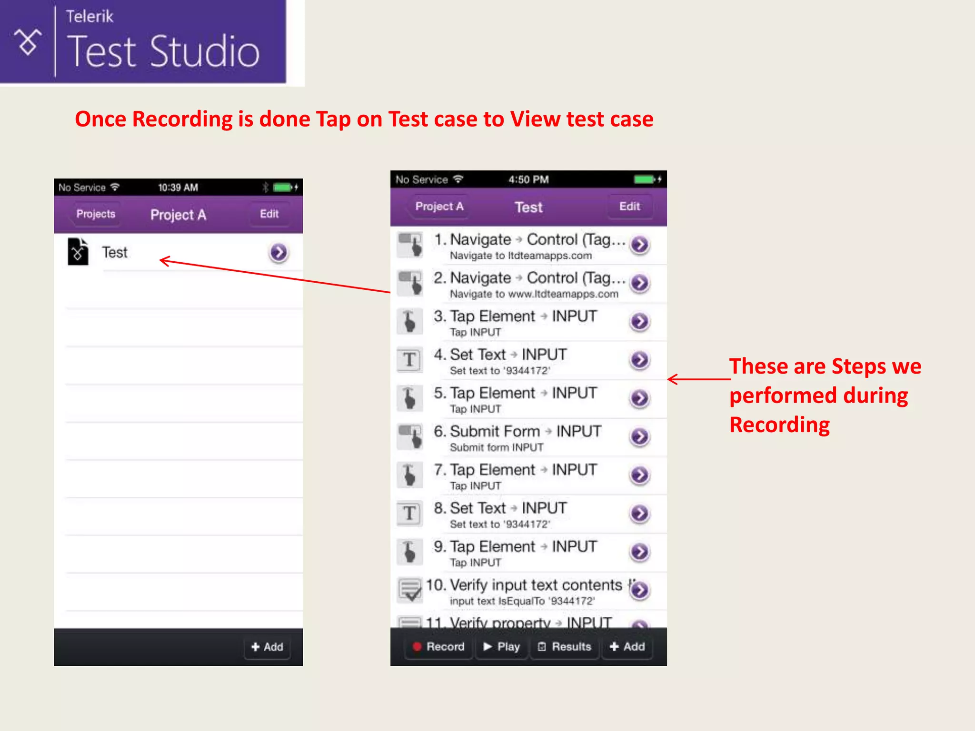Image resolution: width=975 pixels, height=731 pixels.
Task: Click the Telerik Test Studio logo
Action: pos(143,42)
